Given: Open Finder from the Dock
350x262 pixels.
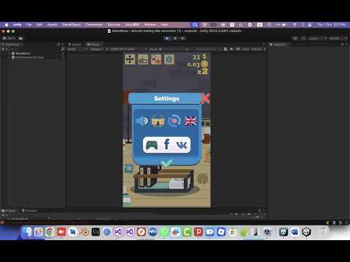Looking at the screenshot, I should 27,232.
